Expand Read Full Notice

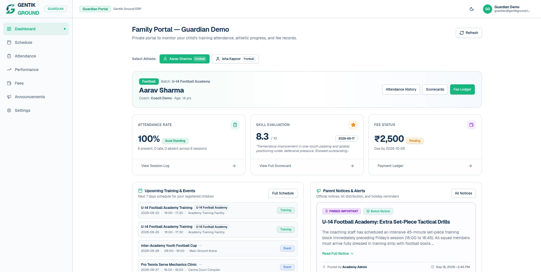click(x=338, y=254)
